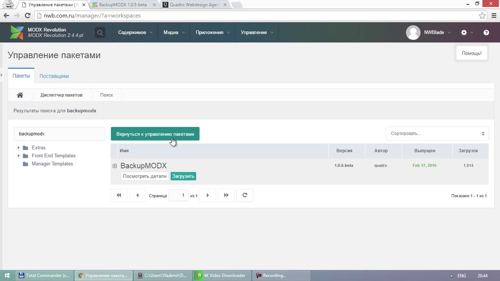Reload the browser page
The image size is (500, 281).
[x=27, y=16]
